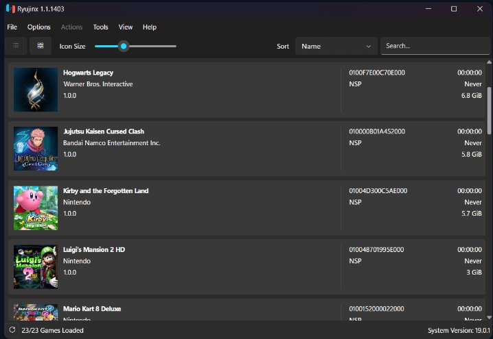
Task: Click the 23/23 Games Loaded status
Action: (52, 330)
